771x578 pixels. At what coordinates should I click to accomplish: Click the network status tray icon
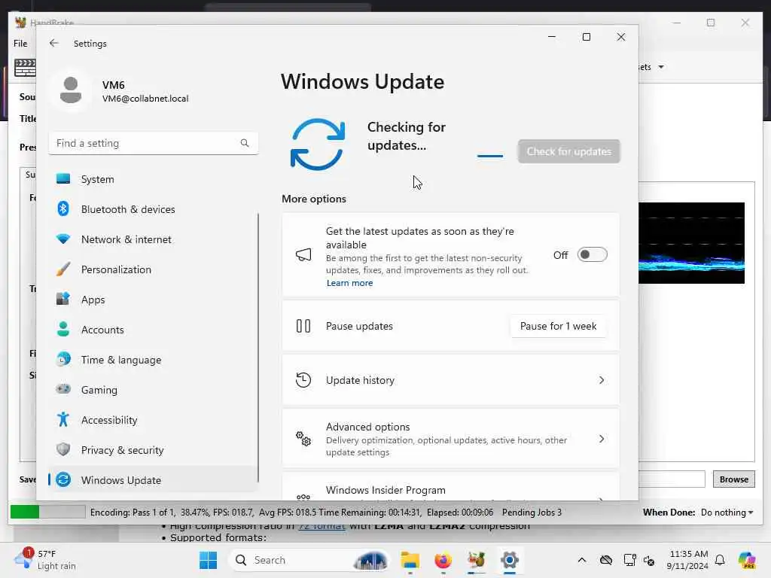point(629,560)
